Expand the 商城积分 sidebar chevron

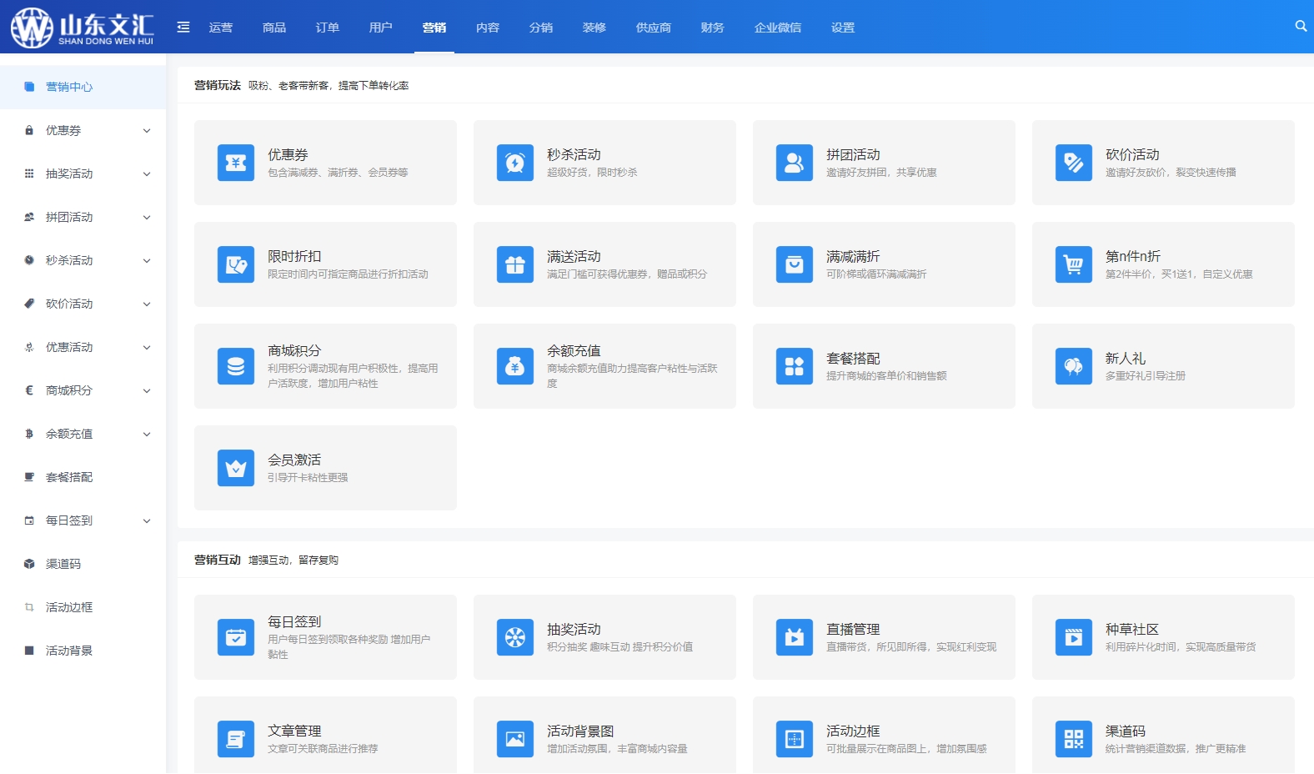pyautogui.click(x=147, y=390)
